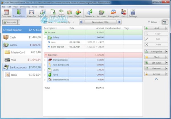Collapse the Expenses group
Viewport: 171px width, 119px height.
click(x=46, y=55)
